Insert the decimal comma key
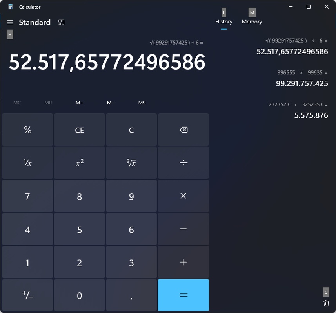Image resolution: width=336 pixels, height=313 pixels. click(x=131, y=295)
